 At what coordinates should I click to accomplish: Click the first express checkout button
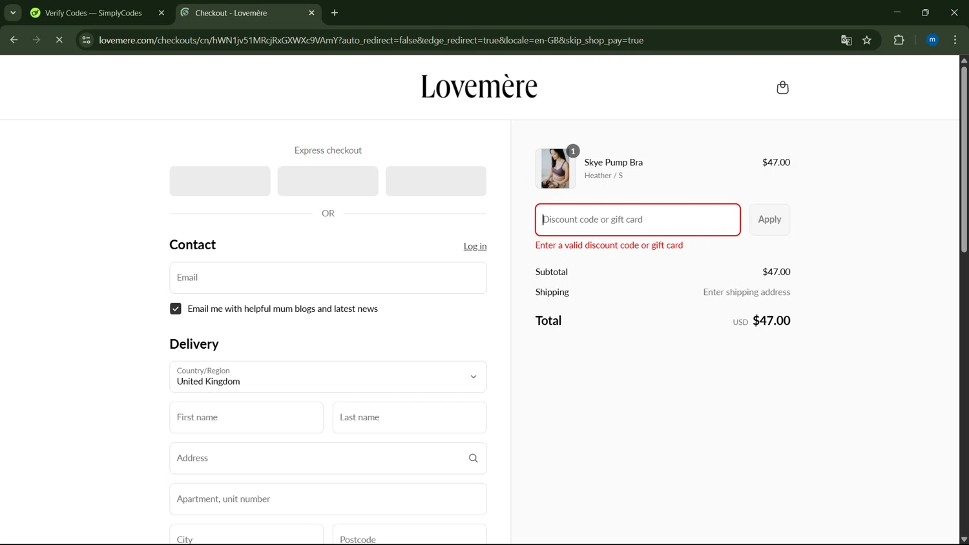[220, 181]
